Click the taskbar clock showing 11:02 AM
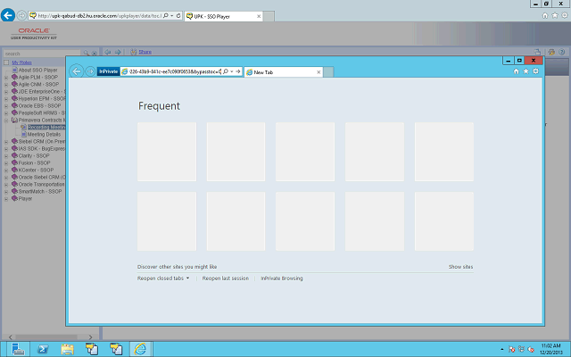The width and height of the screenshot is (571, 357). [551, 349]
